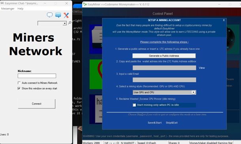Screen dimensions: 241x144
Task: Click the Workers: 2999 status entry
Action: [x=91, y=143]
